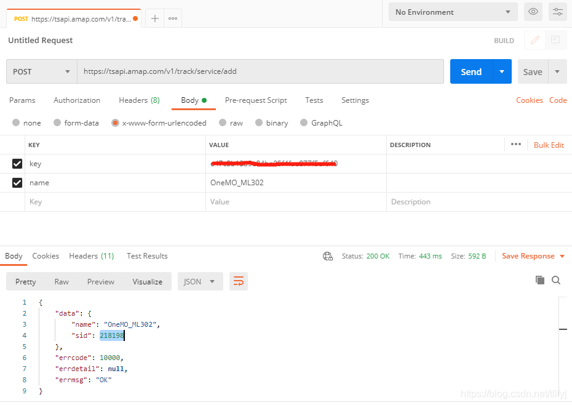The width and height of the screenshot is (572, 405).
Task: Select the POST request tab at top
Action: (x=74, y=18)
